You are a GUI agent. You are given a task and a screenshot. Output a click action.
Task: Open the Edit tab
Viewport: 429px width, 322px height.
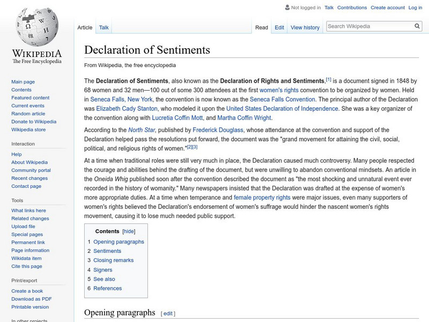(x=279, y=27)
